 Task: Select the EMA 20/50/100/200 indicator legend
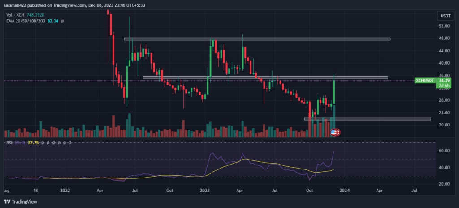[25, 21]
